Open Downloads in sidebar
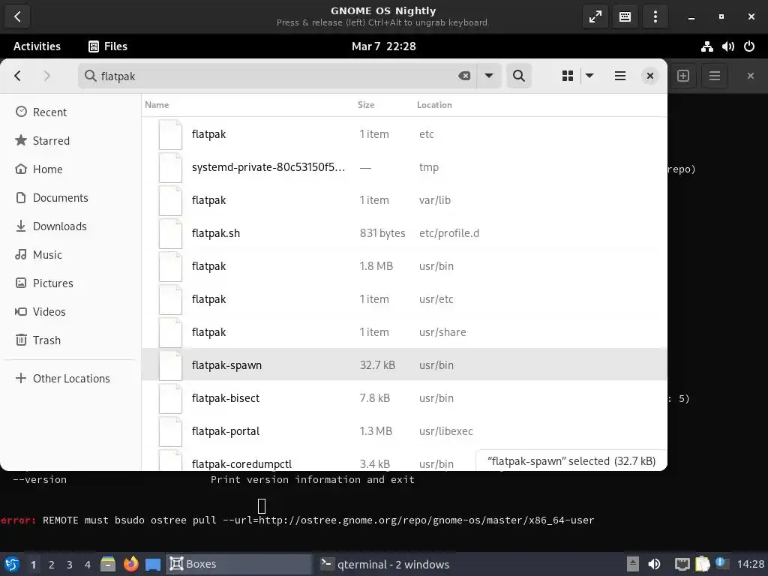Viewport: 768px width, 576px height. (x=70, y=226)
